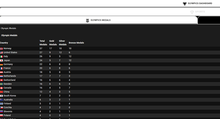Select the Netherlands country name
The image size is (220, 119).
(x=10, y=76)
